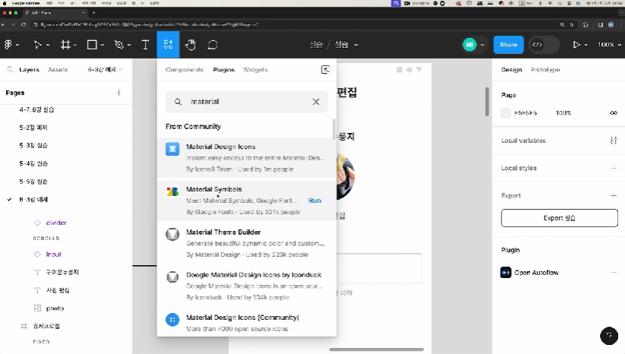This screenshot has height=354, width=625.
Task: Switch to the Widgets tab
Action: click(255, 70)
